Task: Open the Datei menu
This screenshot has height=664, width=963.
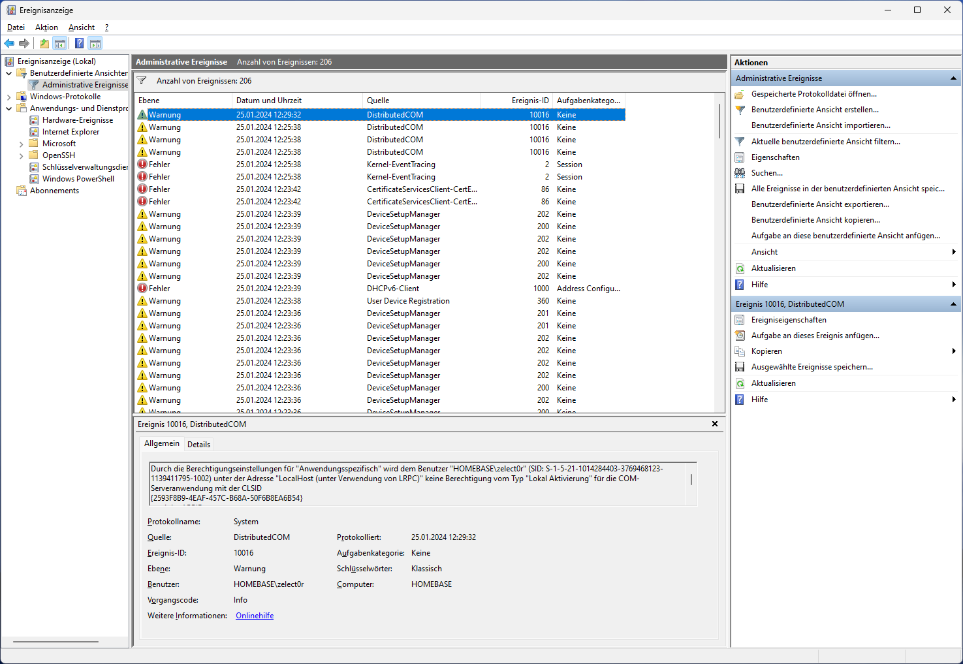Action: (16, 27)
